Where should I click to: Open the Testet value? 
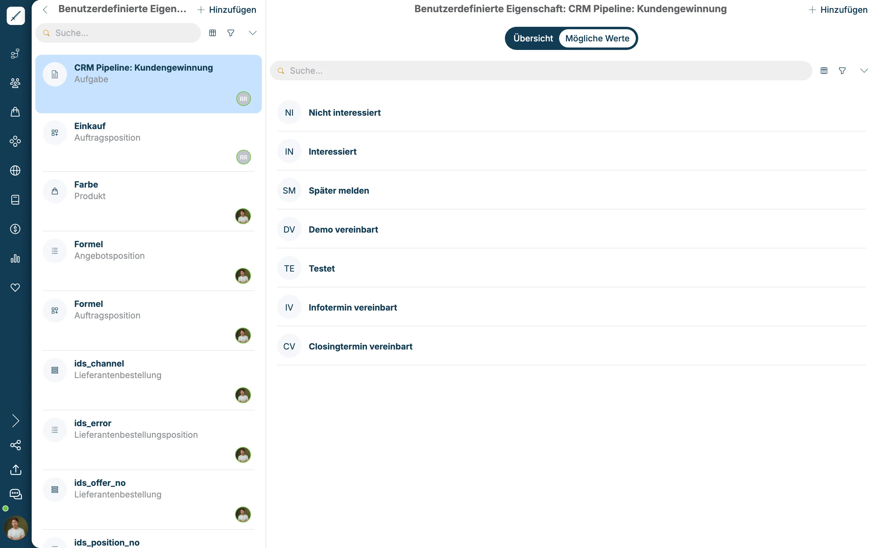[572, 268]
